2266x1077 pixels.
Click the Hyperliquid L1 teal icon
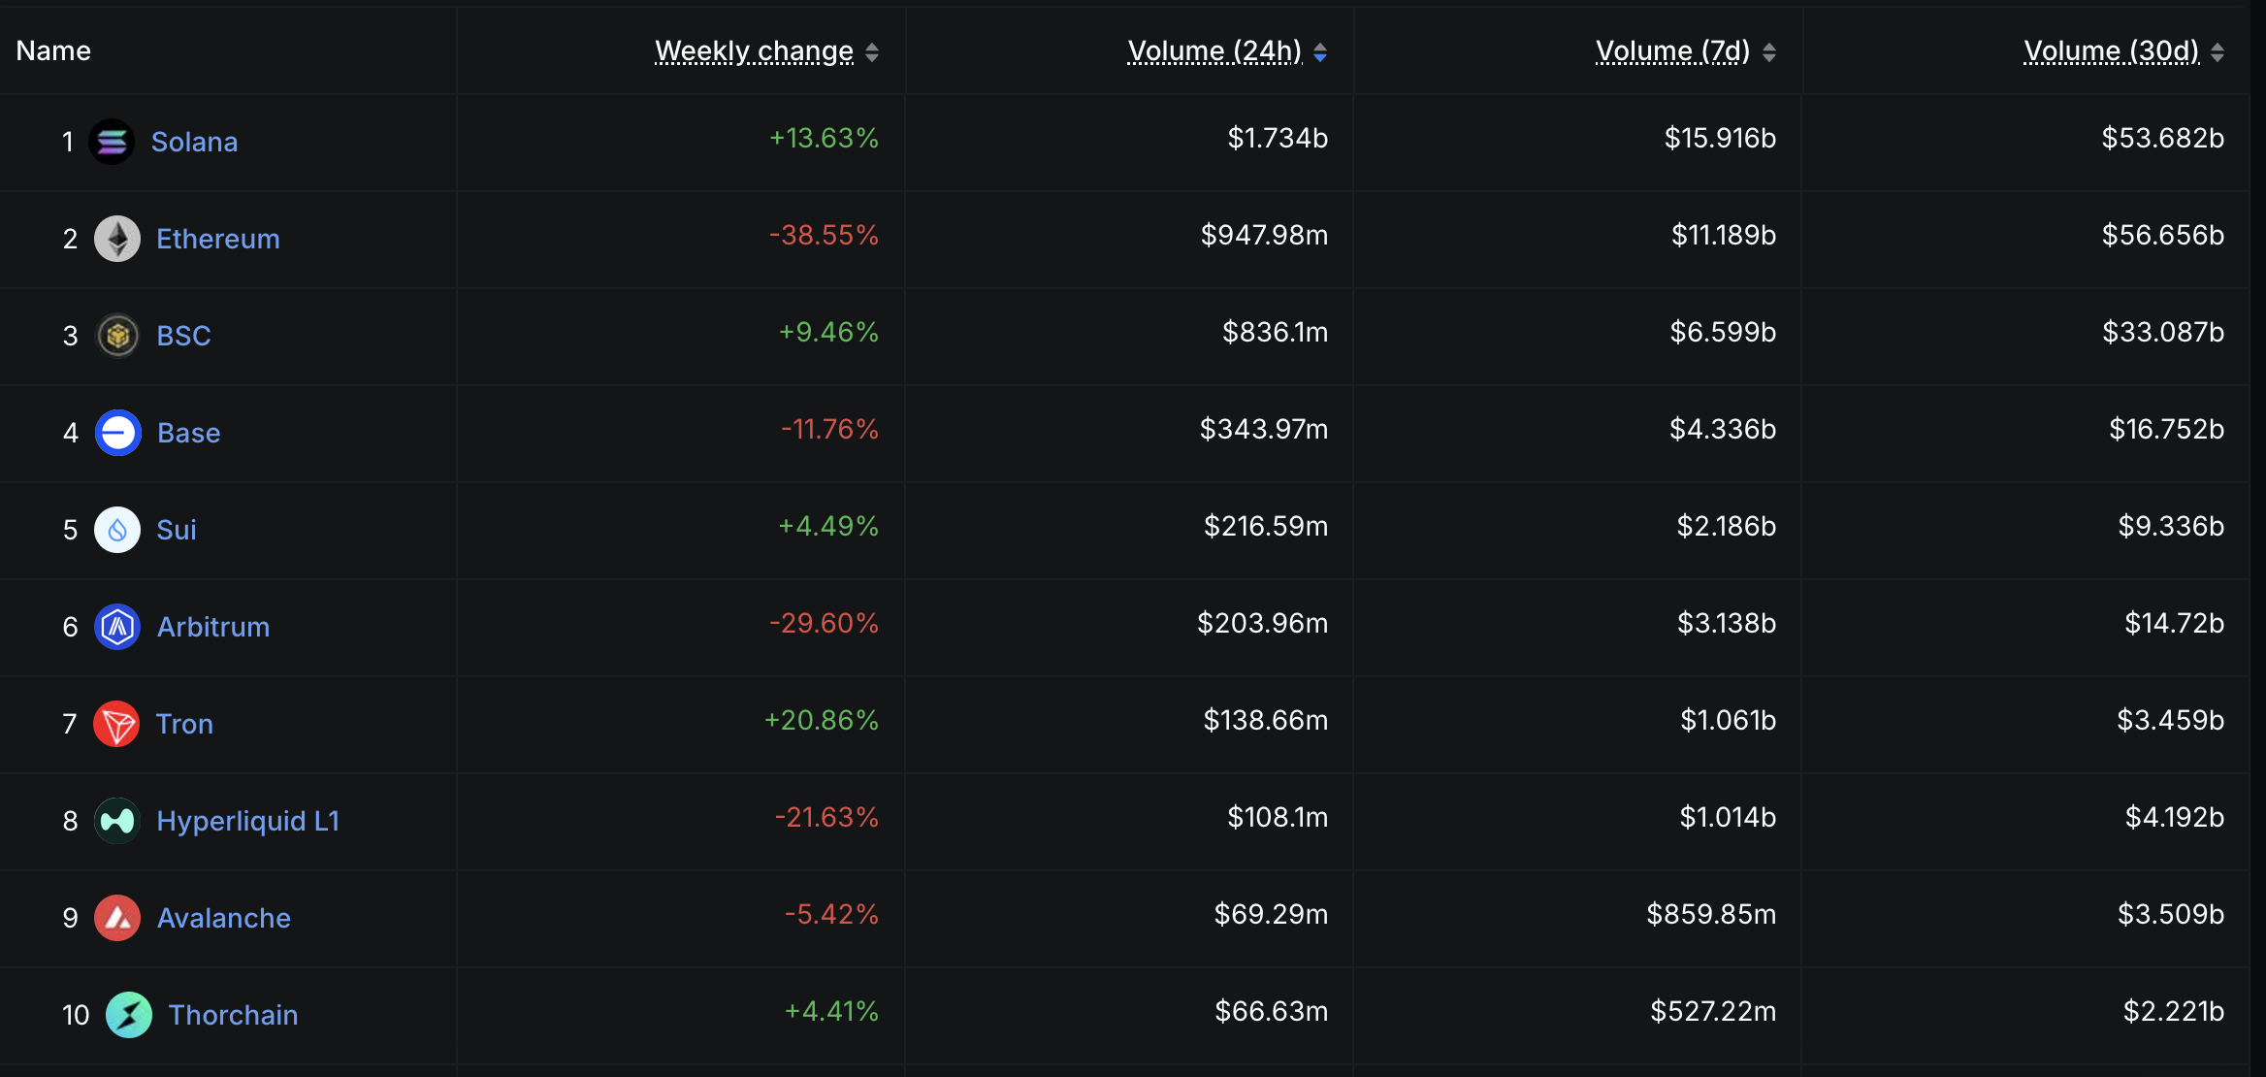click(x=117, y=821)
